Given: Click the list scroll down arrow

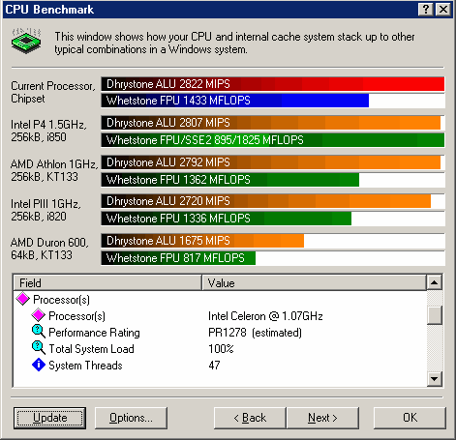Looking at the screenshot, I should click(435, 379).
